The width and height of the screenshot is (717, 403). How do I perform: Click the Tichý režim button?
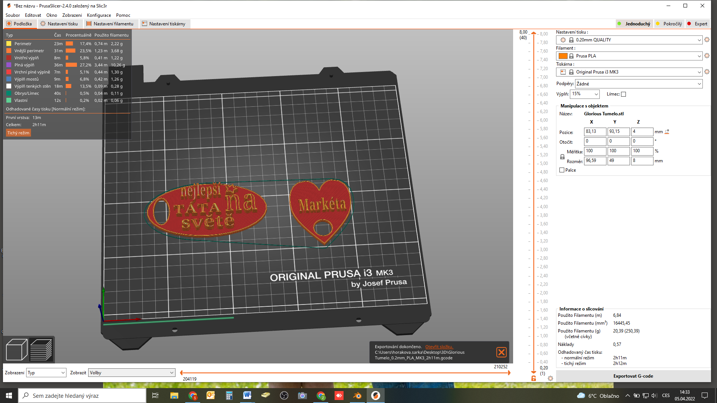pos(18,133)
